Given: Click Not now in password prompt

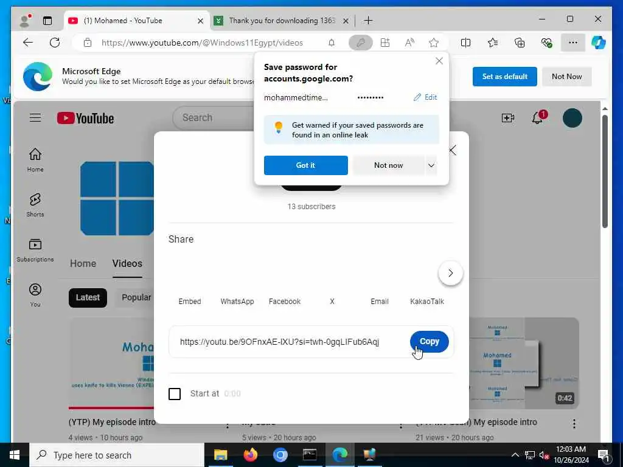Looking at the screenshot, I should (389, 165).
